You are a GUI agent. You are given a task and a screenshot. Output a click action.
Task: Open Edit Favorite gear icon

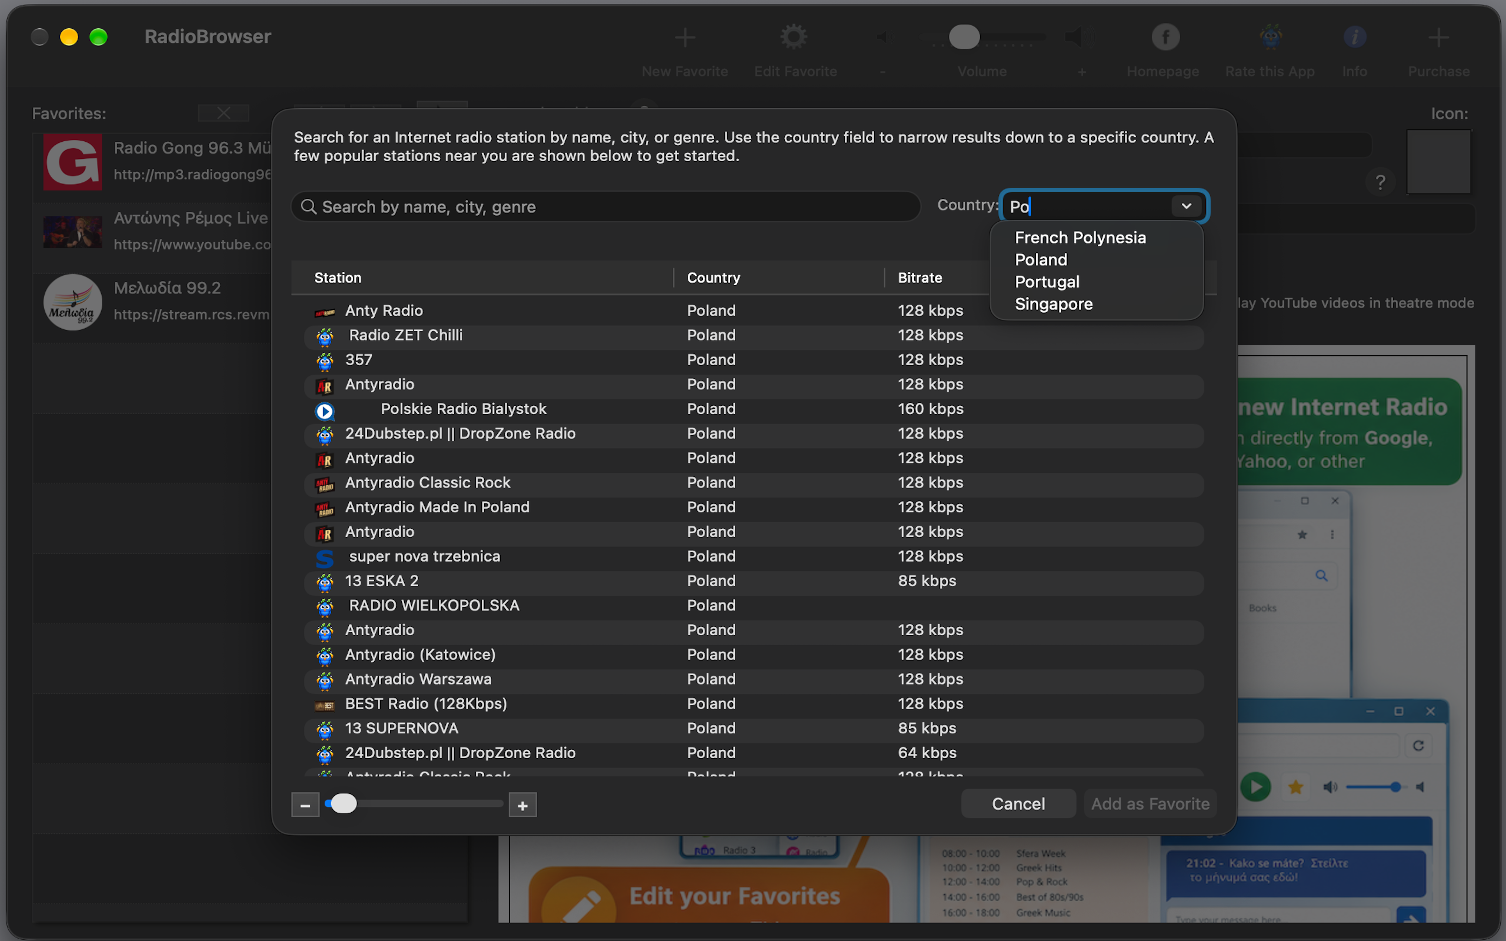[x=794, y=37]
